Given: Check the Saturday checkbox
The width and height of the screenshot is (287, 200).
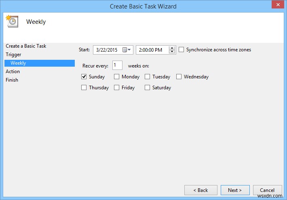Looking at the screenshot, I should point(148,88).
